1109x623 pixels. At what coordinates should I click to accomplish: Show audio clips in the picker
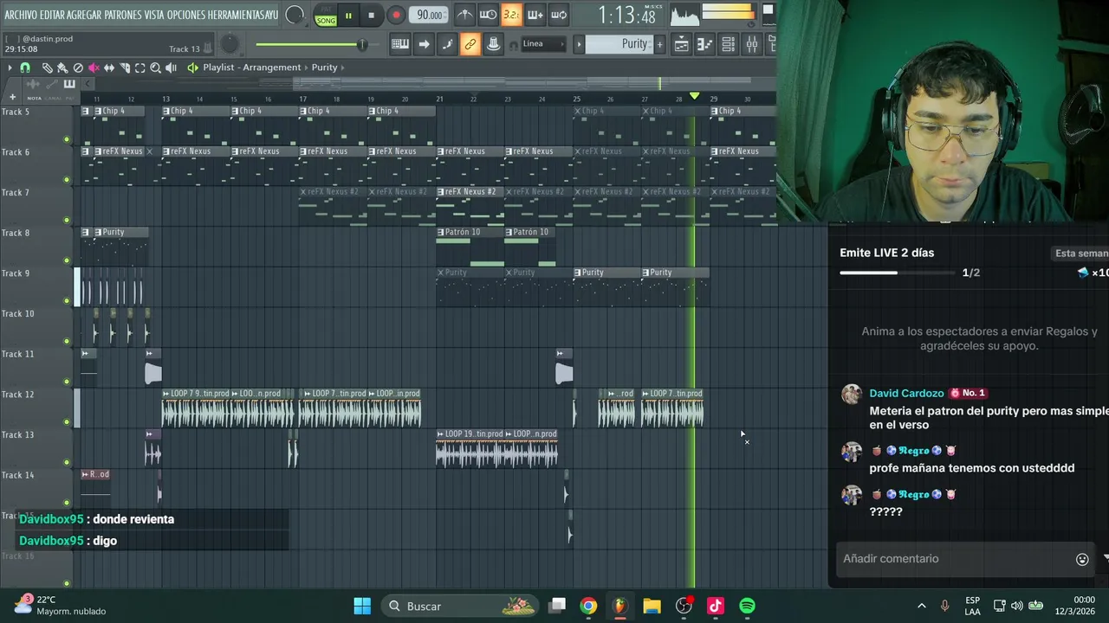coord(33,84)
